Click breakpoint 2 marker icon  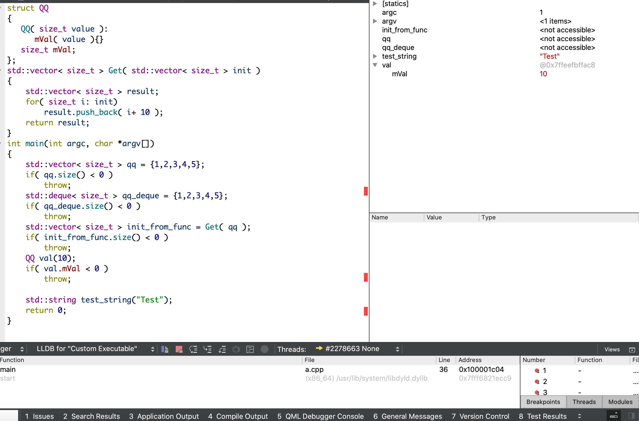pos(537,382)
